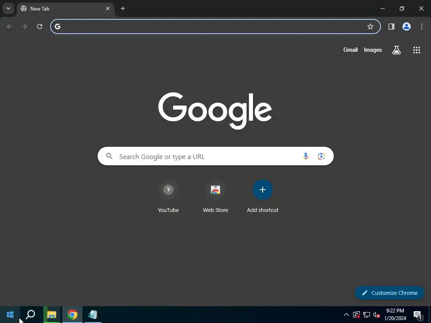The height and width of the screenshot is (323, 431).
Task: Click the Google search box
Action: (215, 156)
